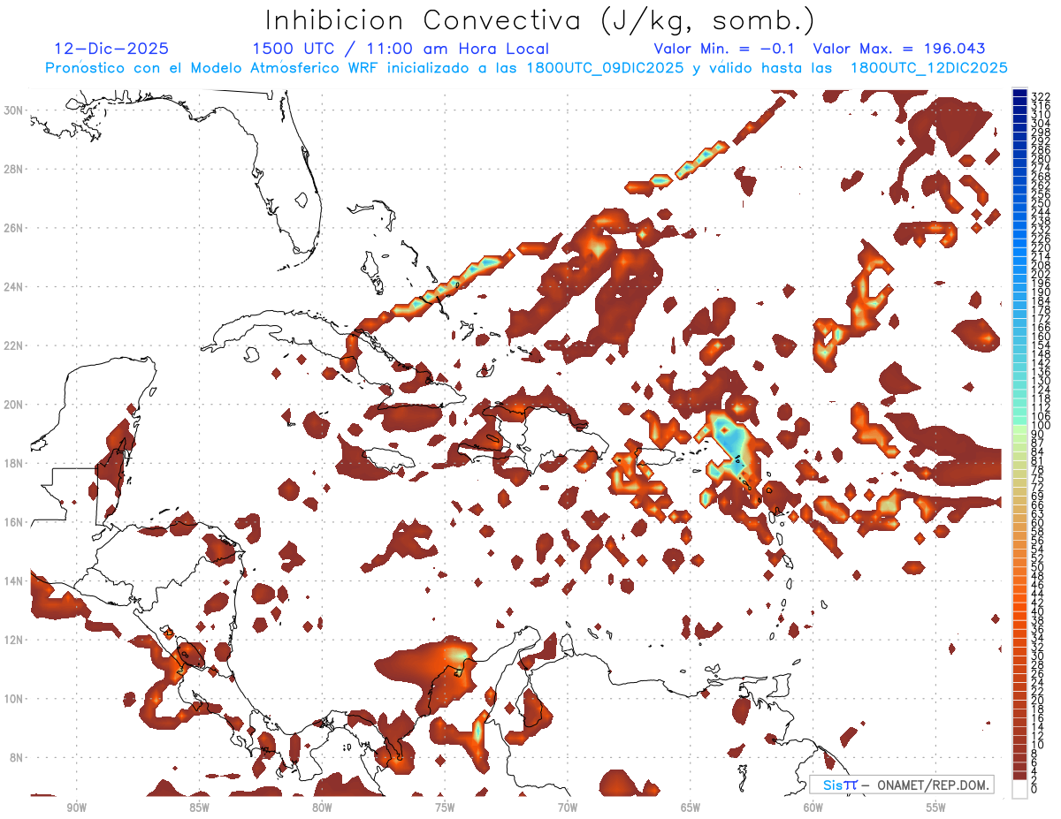Click "1500 UTC / 11:00 am Hora Local"
The width and height of the screenshot is (1061, 819).
click(x=401, y=49)
